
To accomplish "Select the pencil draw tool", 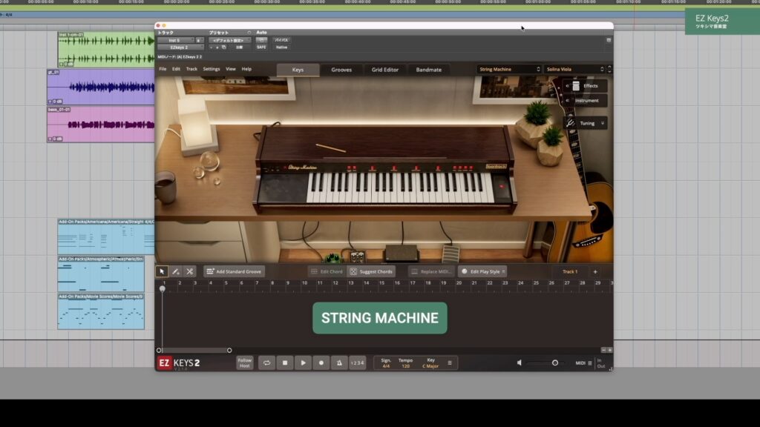I will click(176, 272).
